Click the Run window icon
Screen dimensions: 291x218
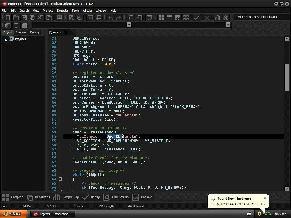(169, 18)
